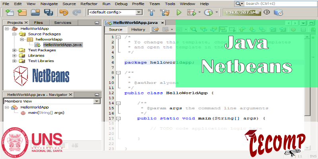Click the Search (Ctrl+I) input field
This screenshot has width=318, height=159.
coord(280,4)
